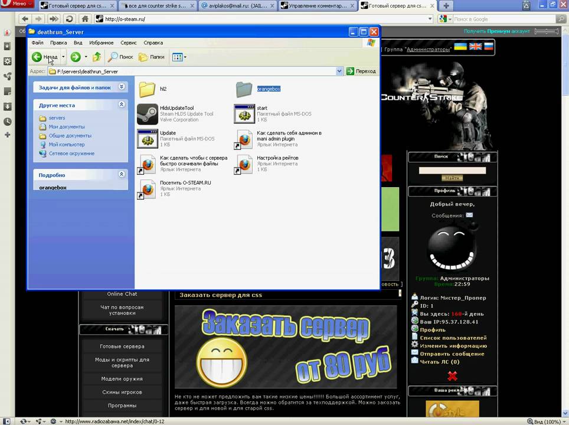
Task: Select the orangebox folder icon
Action: [x=244, y=89]
